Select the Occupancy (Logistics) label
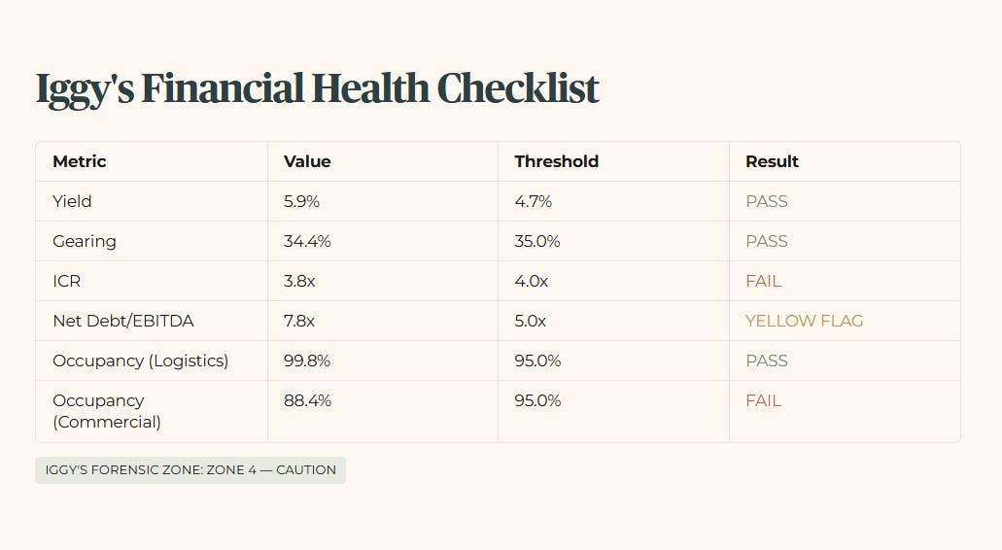 (141, 361)
